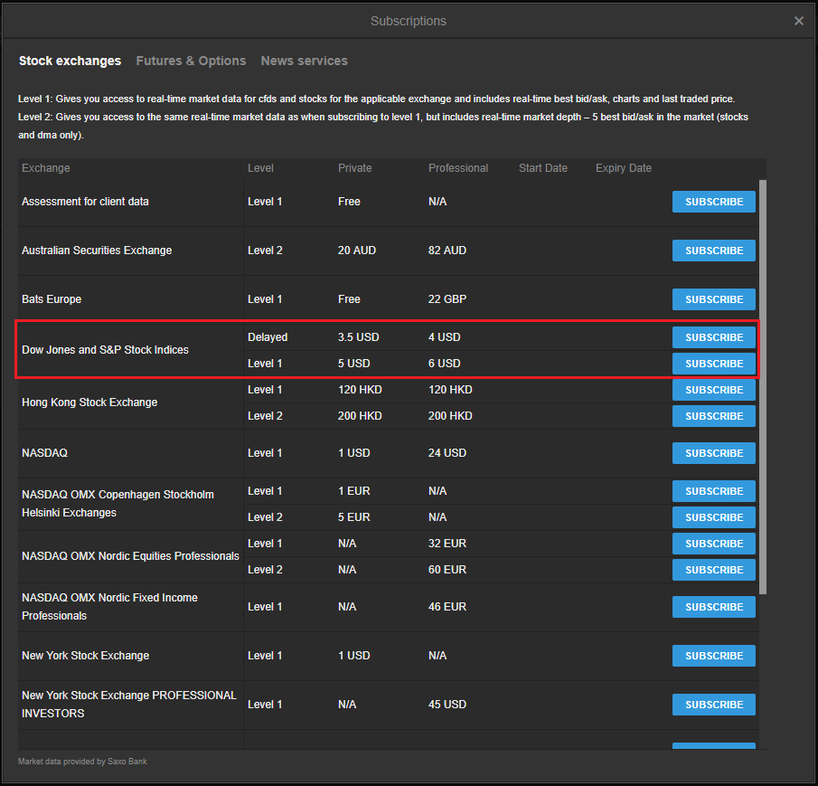The width and height of the screenshot is (818, 786).
Task: Subscribe to Bats Europe Level 1
Action: pyautogui.click(x=714, y=299)
